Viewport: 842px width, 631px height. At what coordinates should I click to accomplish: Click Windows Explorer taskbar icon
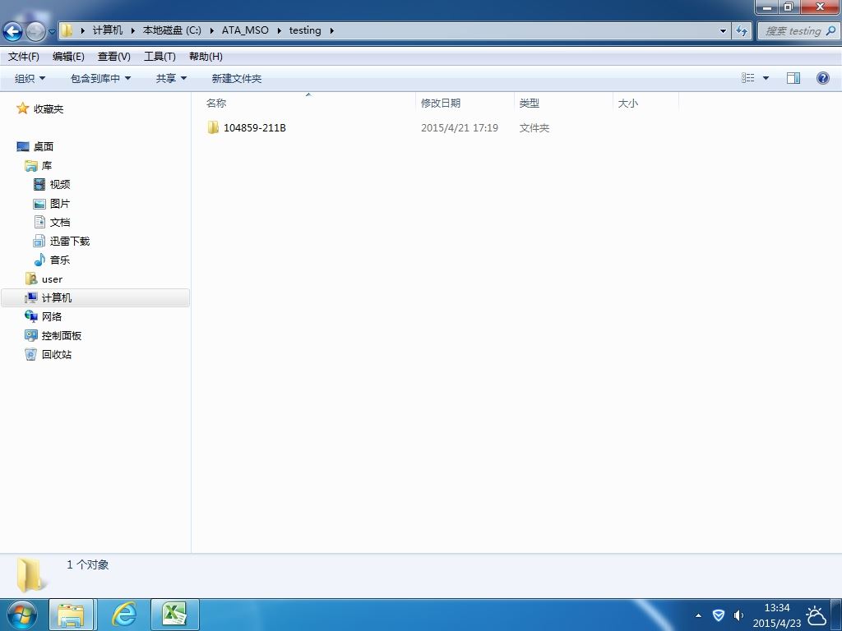pyautogui.click(x=71, y=615)
